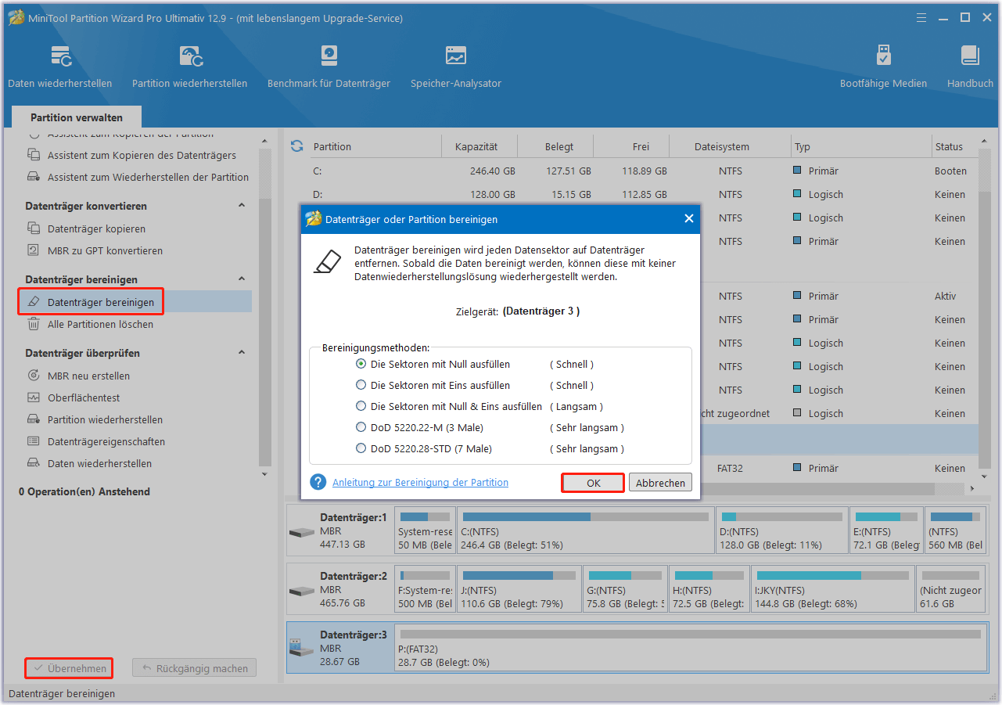Click the Datenträger:1 disk icon
Image resolution: width=1002 pixels, height=705 pixels.
click(301, 533)
